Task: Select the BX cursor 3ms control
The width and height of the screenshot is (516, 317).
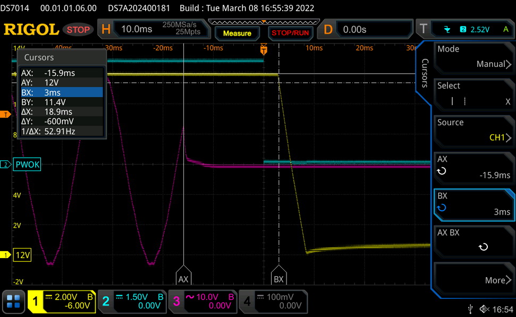Action: click(474, 204)
